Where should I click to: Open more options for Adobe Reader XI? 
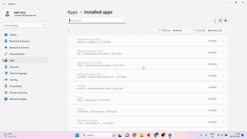coord(222,64)
